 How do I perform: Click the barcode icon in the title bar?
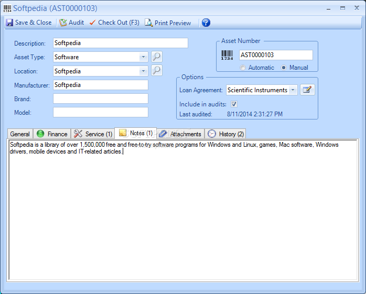[7, 8]
